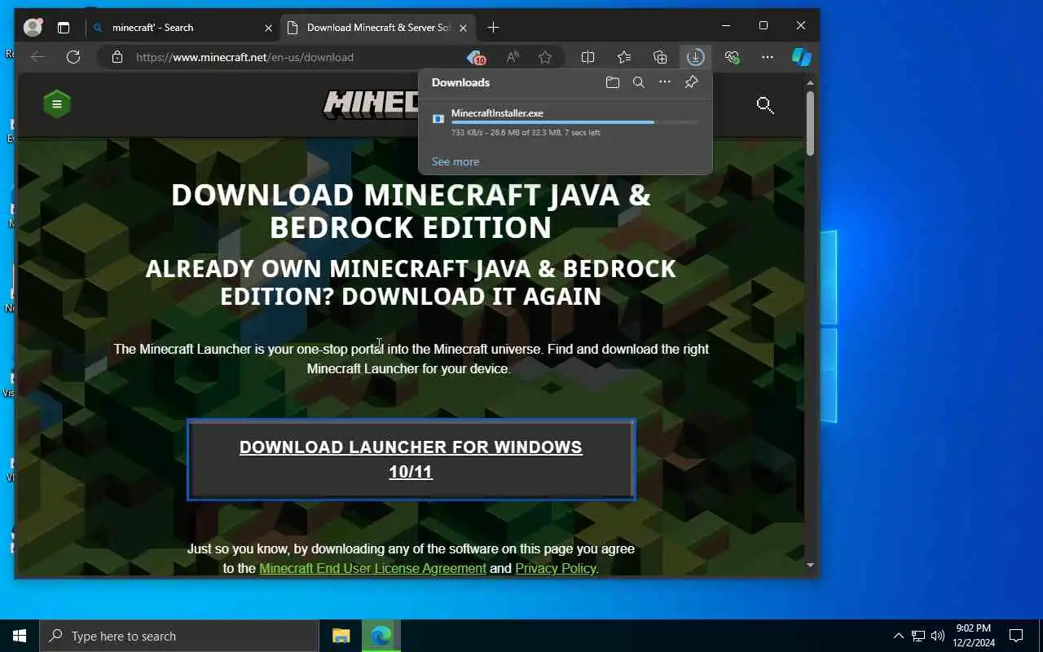Refresh the current page

[73, 57]
